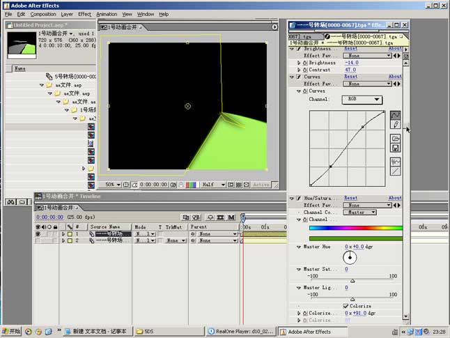Click Master Lightness slider handle
Screen dimensions: 450x338
[352, 299]
